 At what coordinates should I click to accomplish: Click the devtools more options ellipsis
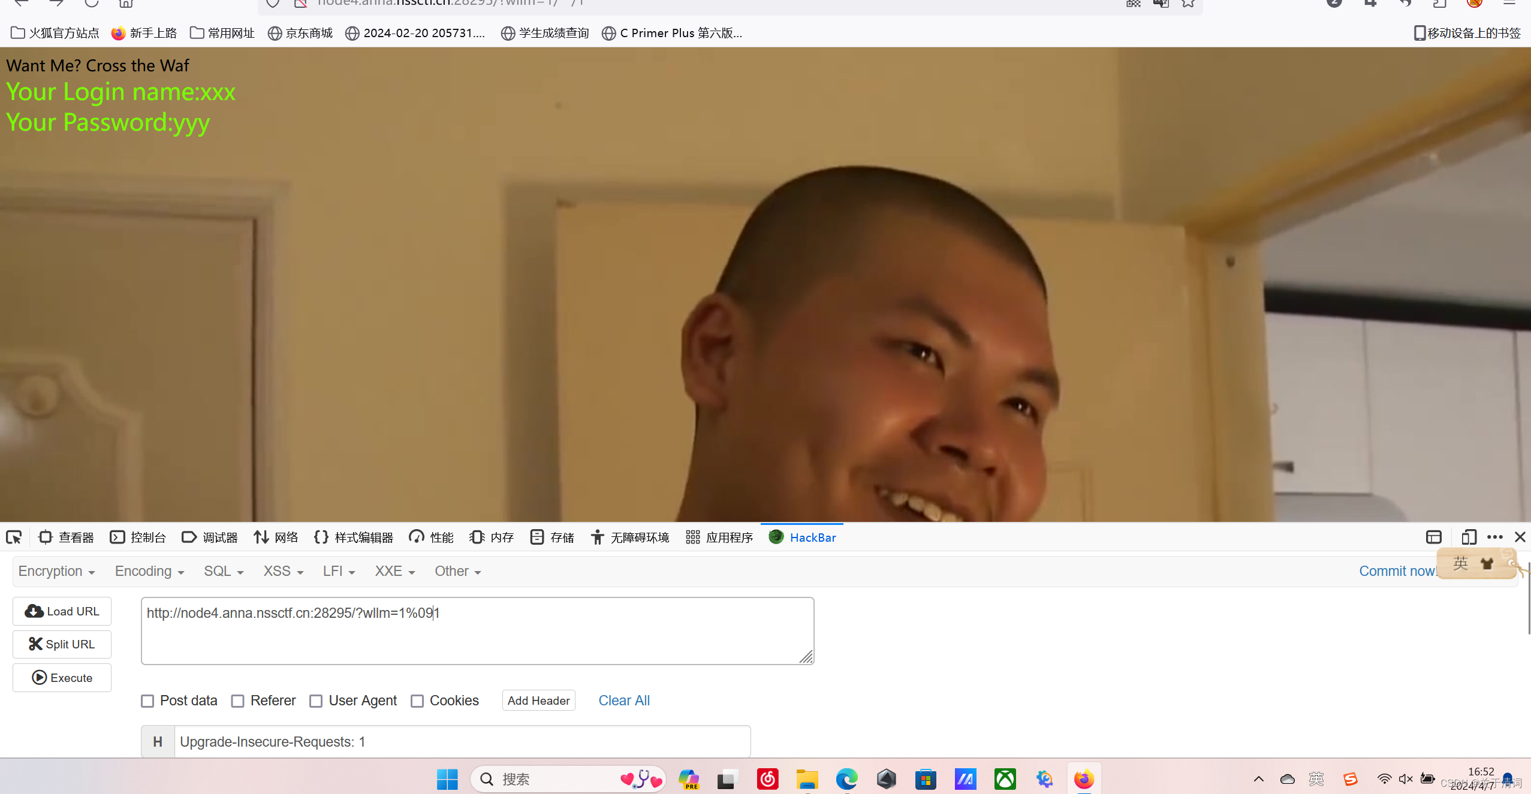[x=1494, y=537]
